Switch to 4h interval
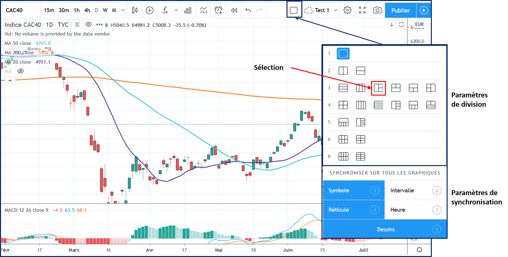Image resolution: width=508 pixels, height=257 pixels. tap(87, 10)
